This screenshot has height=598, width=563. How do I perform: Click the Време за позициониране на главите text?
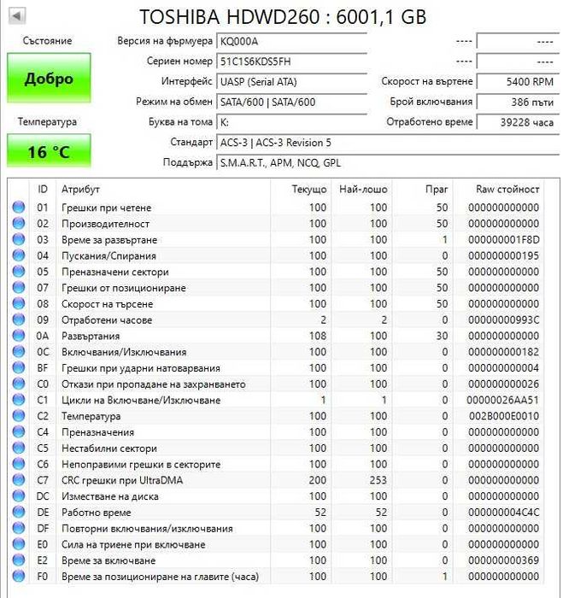161,577
